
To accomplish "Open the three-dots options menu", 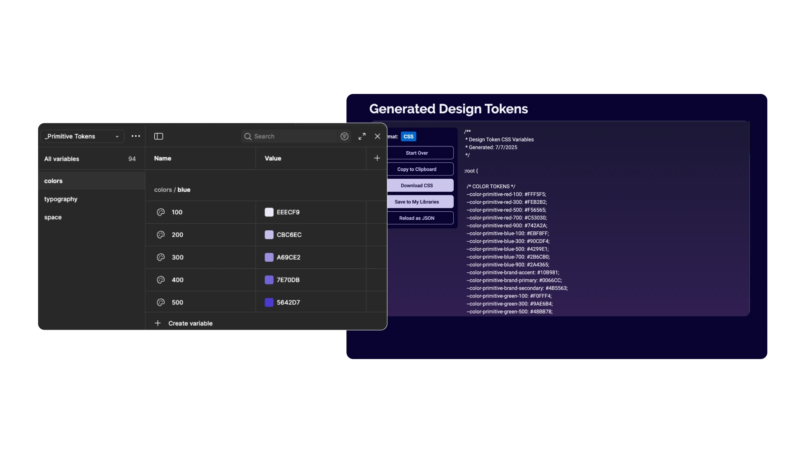I will 135,136.
